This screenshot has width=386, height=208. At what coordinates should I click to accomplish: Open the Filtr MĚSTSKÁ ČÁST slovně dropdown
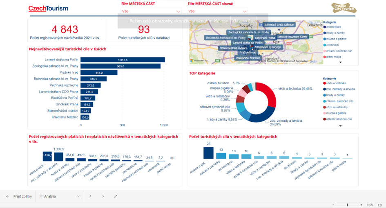pos(217,11)
